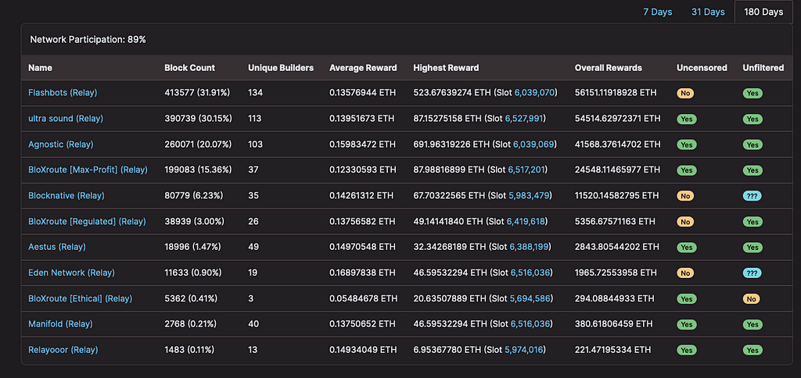Screen dimensions: 801x378
Task: Click the Aestus (Relay) link
Action: coord(56,247)
